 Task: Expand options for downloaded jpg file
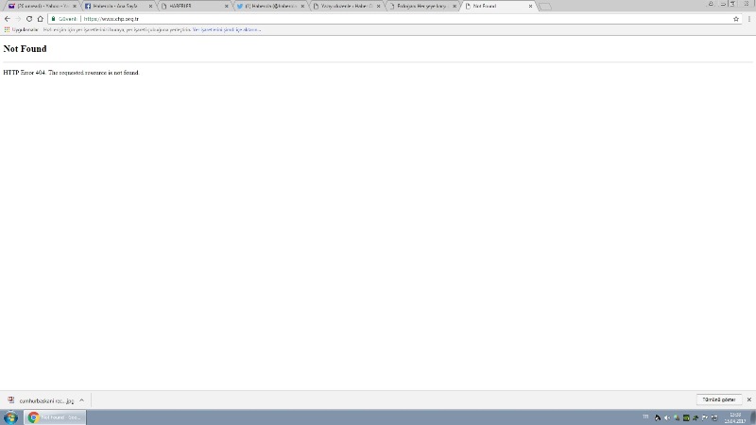[x=82, y=400]
